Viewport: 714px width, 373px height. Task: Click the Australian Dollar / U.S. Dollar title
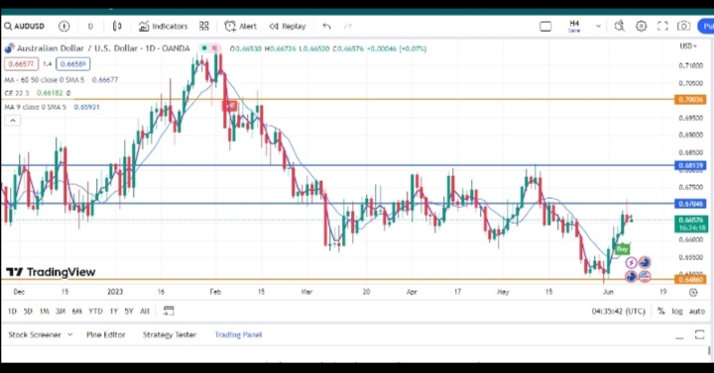click(77, 48)
